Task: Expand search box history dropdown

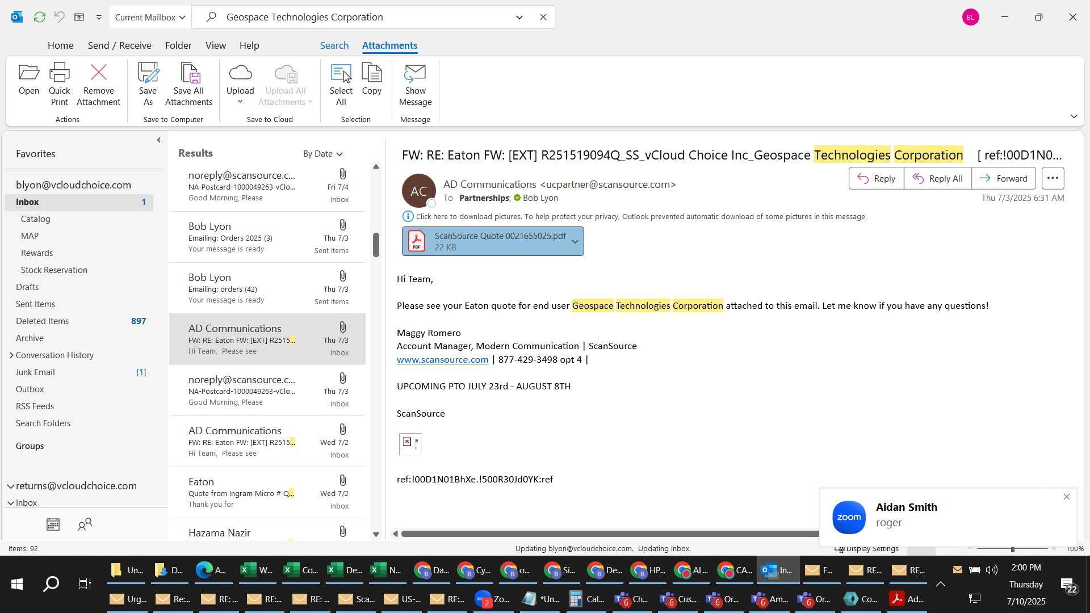Action: [x=519, y=17]
